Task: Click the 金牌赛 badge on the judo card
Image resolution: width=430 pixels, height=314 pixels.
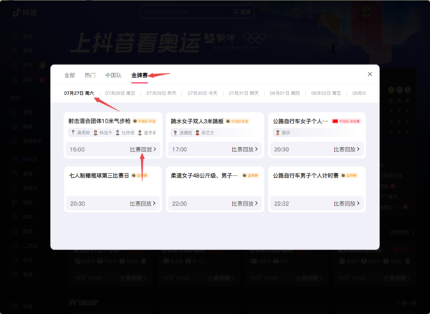Action: coord(250,175)
